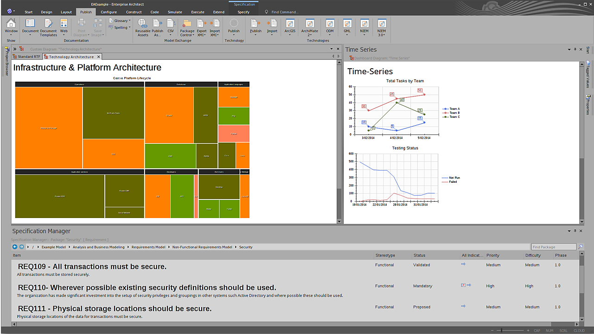Open the diagram tab list dropdown arrow
This screenshot has width=594, height=334.
pos(332,49)
